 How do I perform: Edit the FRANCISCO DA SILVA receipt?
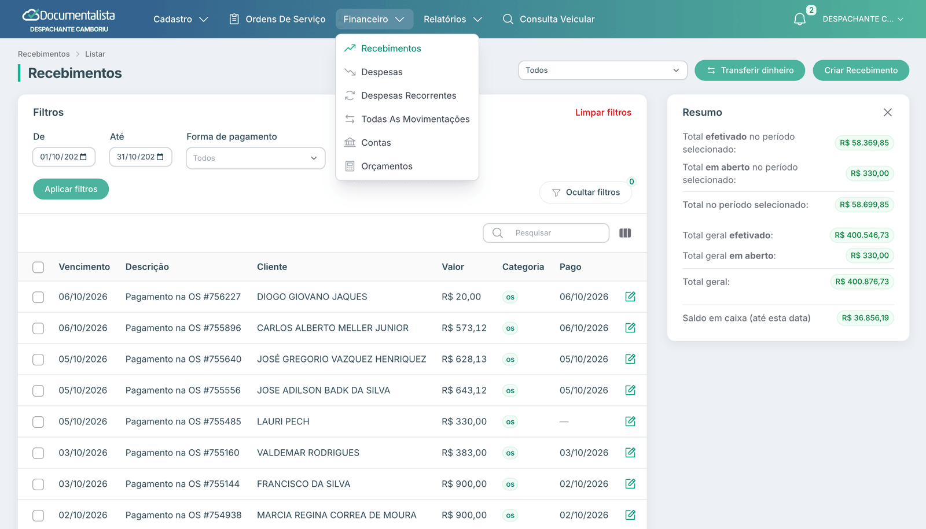coord(630,484)
